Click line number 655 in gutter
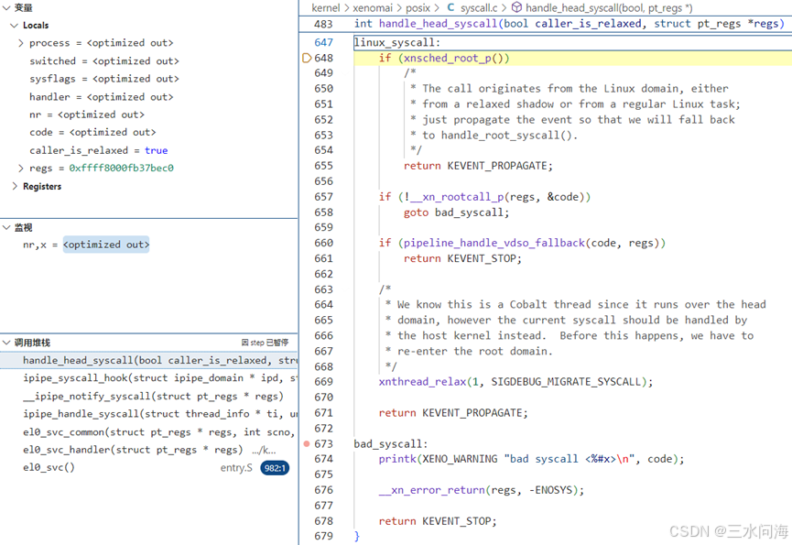The height and width of the screenshot is (545, 792). tap(324, 166)
